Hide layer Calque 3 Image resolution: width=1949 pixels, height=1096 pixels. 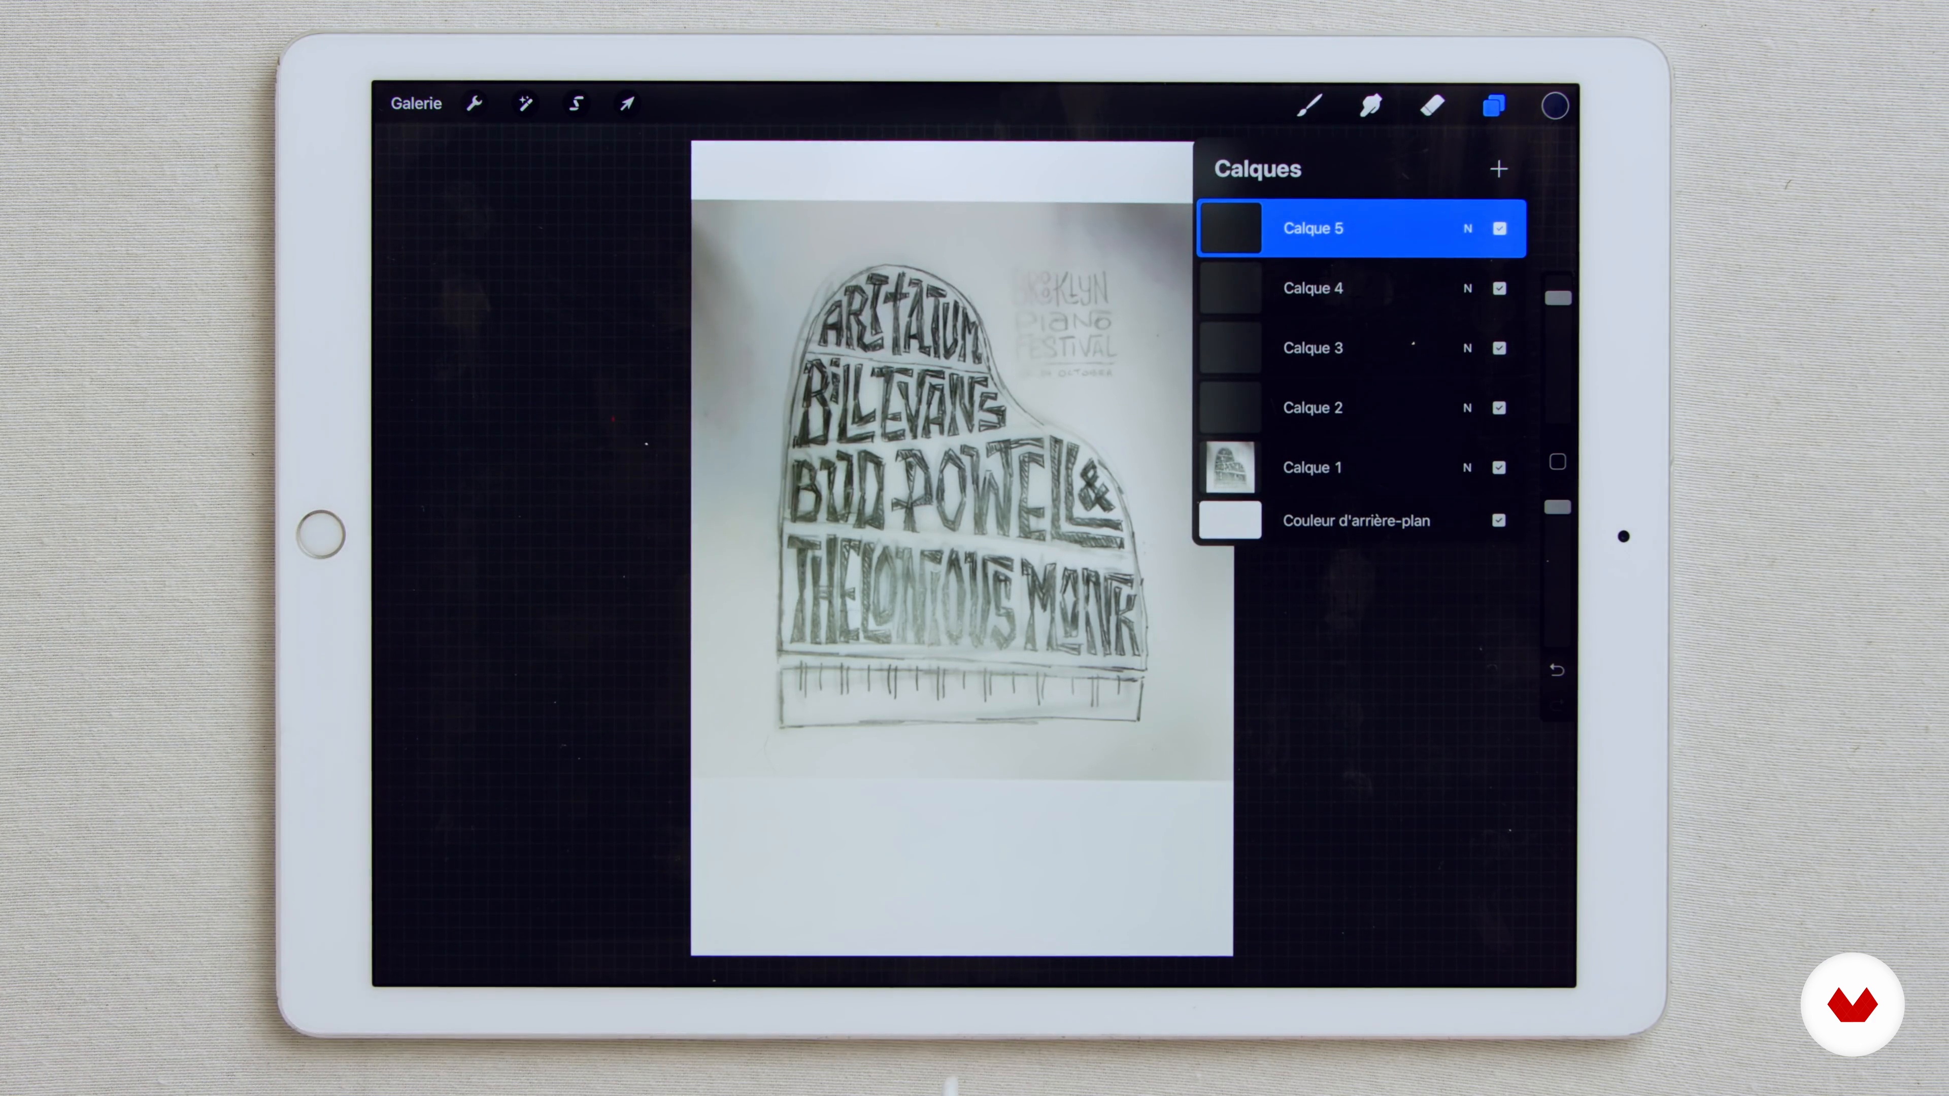coord(1500,348)
